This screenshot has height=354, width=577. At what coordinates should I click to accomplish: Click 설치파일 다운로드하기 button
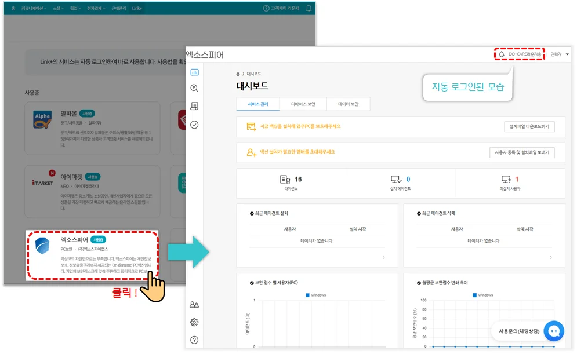(529, 126)
